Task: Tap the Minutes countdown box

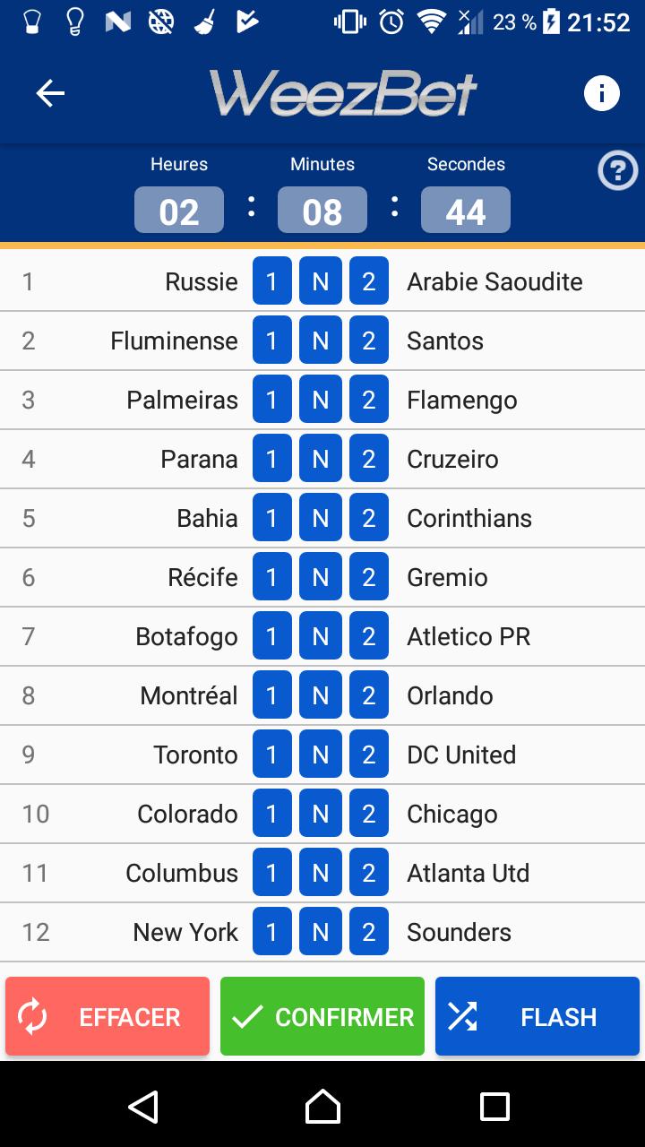Action: click(x=322, y=211)
